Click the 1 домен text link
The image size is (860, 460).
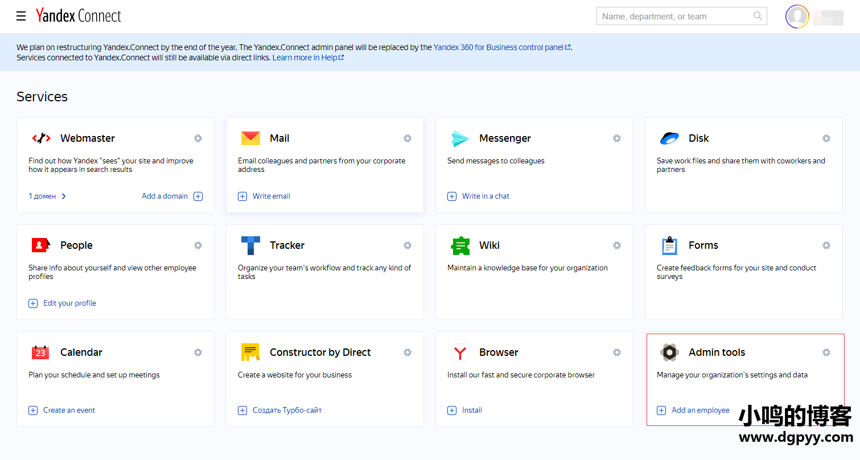click(43, 196)
